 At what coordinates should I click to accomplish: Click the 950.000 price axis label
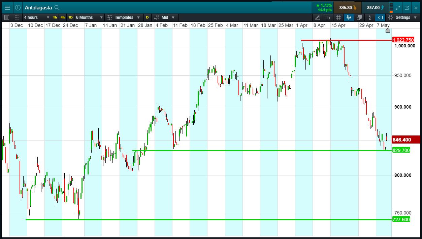403,75
